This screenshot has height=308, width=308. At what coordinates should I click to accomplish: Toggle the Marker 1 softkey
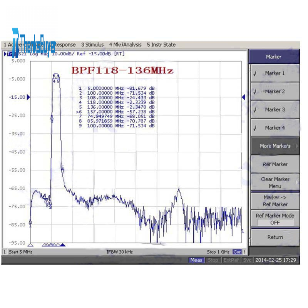coord(275,73)
